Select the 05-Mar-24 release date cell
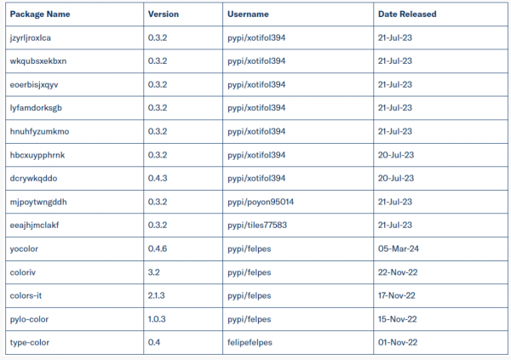Viewport: 511px width, 360px height. (x=398, y=249)
